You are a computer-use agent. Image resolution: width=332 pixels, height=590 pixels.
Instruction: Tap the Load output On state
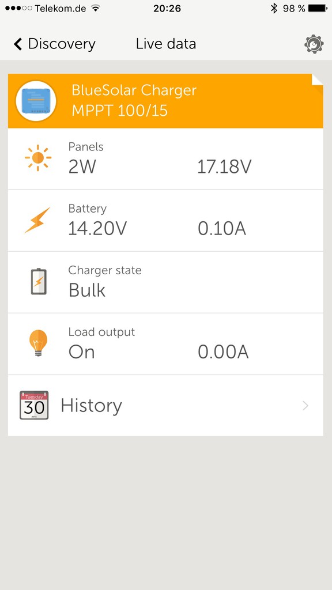click(x=81, y=352)
